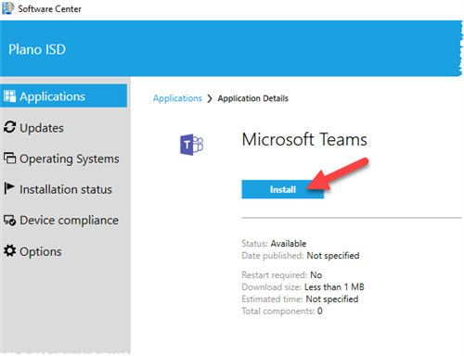Click the Install button for Microsoft Teams
This screenshot has width=464, height=356.
coord(282,189)
